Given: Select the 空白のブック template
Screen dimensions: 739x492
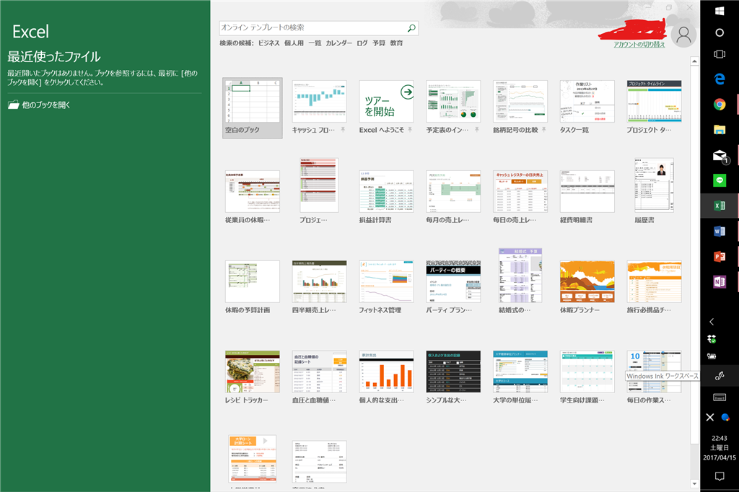Looking at the screenshot, I should point(252,108).
